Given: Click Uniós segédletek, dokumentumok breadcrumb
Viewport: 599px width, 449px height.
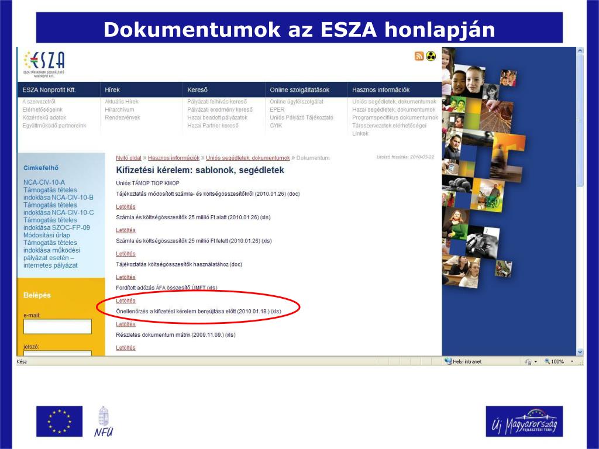Looking at the screenshot, I should (248, 158).
